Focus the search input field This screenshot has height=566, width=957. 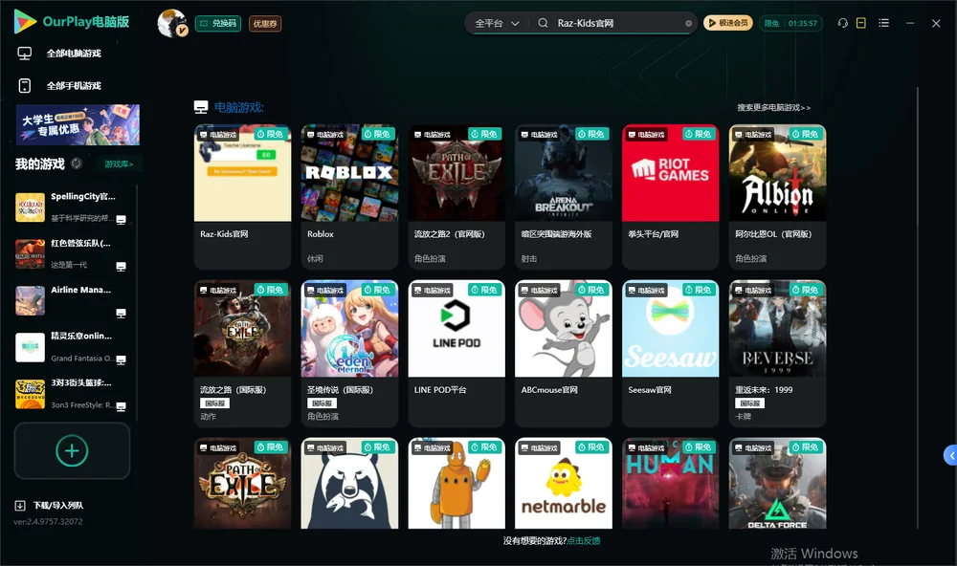[x=617, y=23]
